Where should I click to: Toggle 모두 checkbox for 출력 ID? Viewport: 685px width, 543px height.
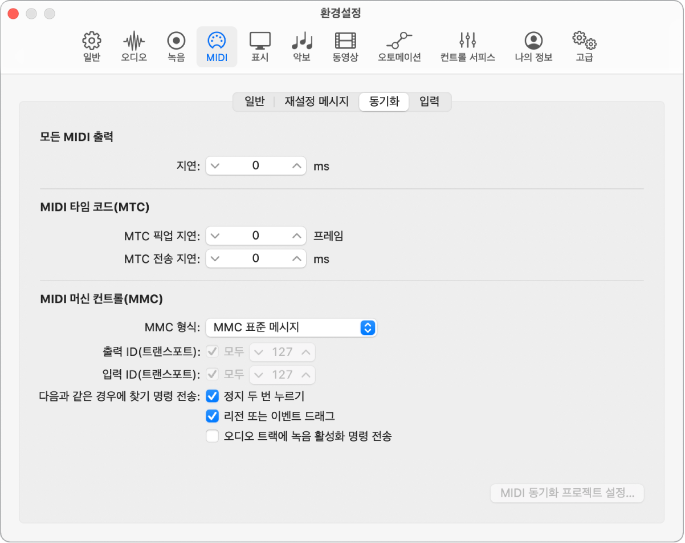pos(213,351)
